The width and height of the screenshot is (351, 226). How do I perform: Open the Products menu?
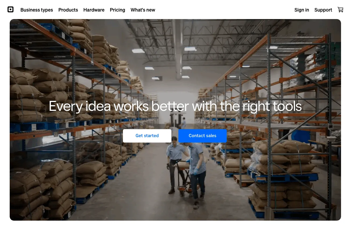(68, 10)
